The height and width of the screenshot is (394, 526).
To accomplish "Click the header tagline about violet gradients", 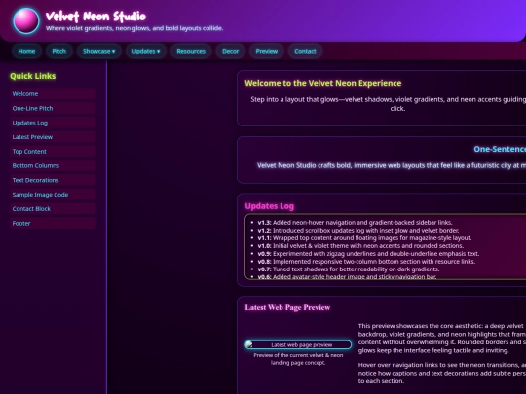I will point(134,28).
